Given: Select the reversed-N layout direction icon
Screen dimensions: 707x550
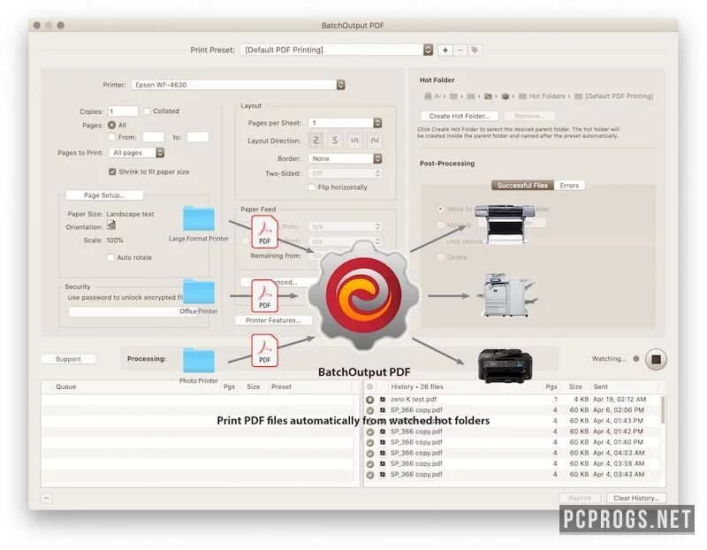Looking at the screenshot, I should pos(355,141).
